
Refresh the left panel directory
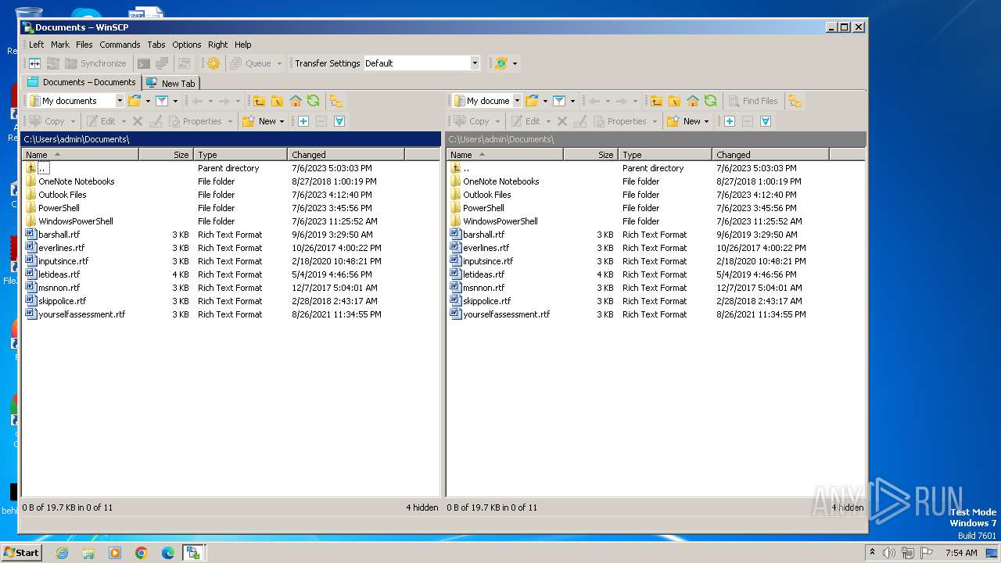(x=313, y=101)
